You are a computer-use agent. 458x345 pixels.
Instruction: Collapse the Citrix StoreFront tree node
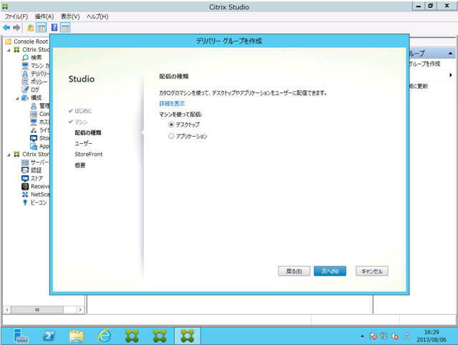(x=9, y=155)
